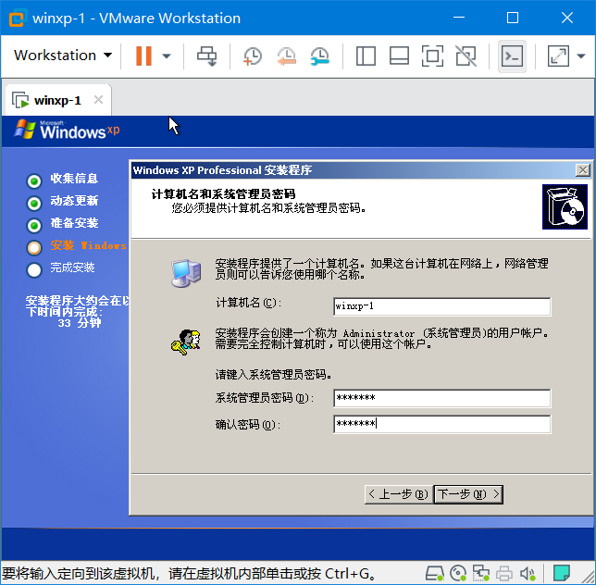Close the VMware Workstation window
The image size is (596, 585).
[x=567, y=18]
